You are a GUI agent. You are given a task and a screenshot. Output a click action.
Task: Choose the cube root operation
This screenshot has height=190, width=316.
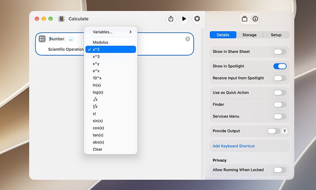[x=111, y=106]
